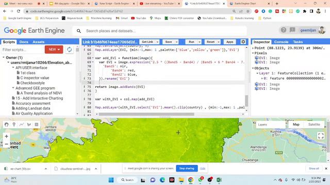Open the Get Link dropdown arrow
Viewport: 330px width, 185px height.
[157, 42]
